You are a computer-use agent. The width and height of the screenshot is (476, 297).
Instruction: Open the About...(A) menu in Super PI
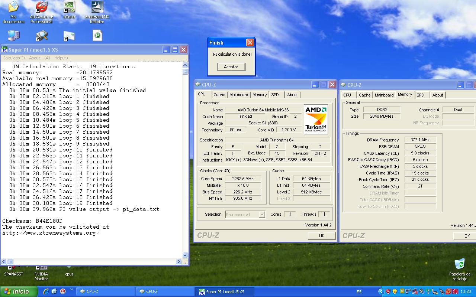pyautogui.click(x=39, y=58)
